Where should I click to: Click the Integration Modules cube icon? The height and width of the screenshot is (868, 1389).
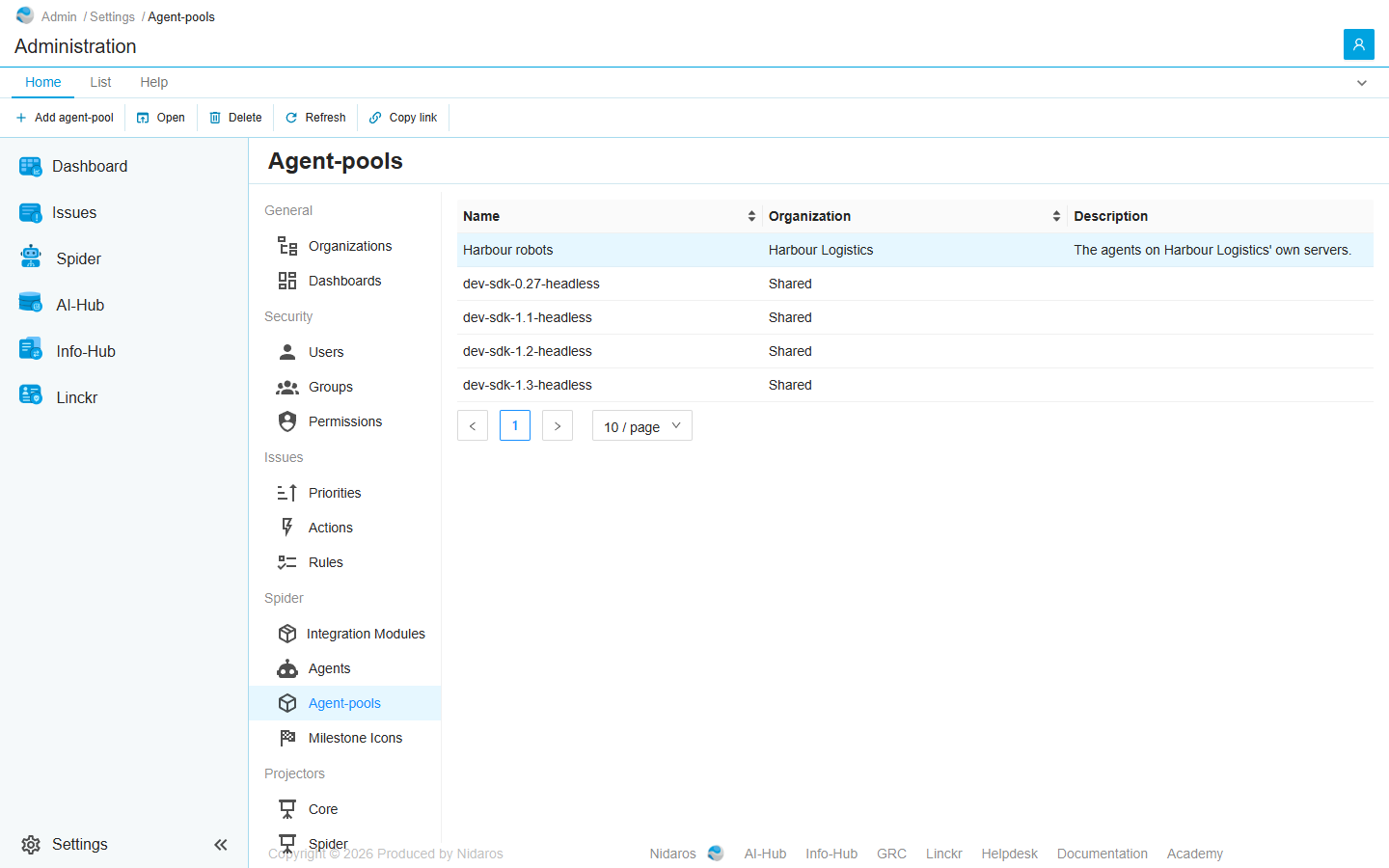click(287, 634)
